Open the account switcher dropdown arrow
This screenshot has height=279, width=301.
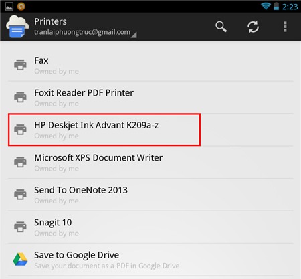click(134, 35)
